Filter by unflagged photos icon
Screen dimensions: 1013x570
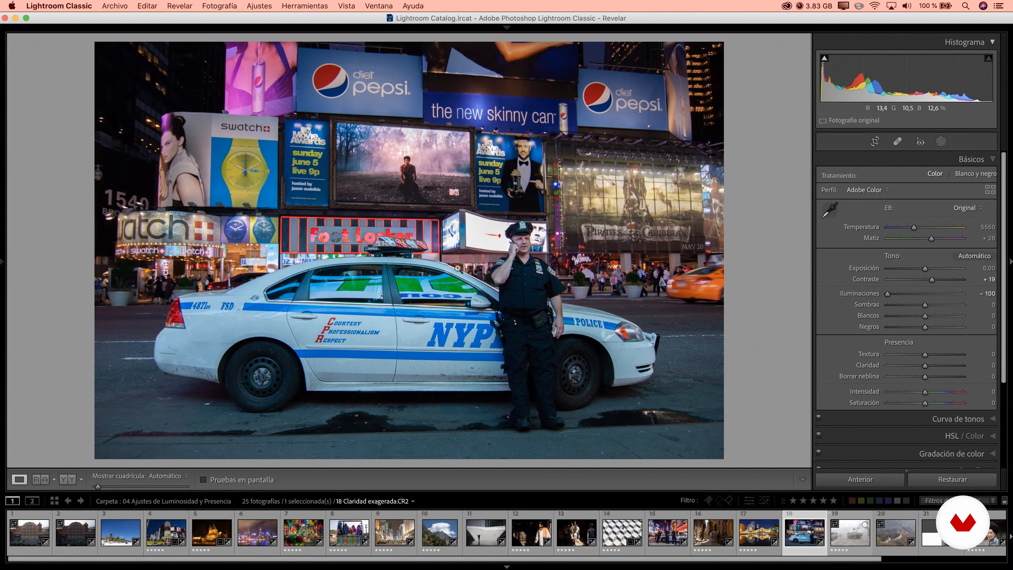point(719,500)
